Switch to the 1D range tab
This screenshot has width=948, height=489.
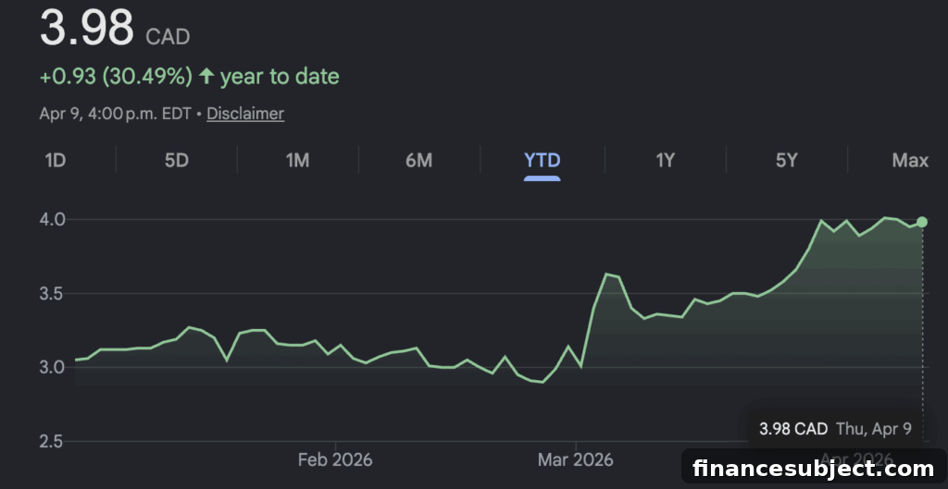[x=55, y=161]
